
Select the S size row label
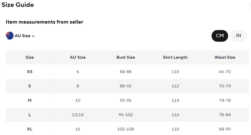click(x=29, y=86)
